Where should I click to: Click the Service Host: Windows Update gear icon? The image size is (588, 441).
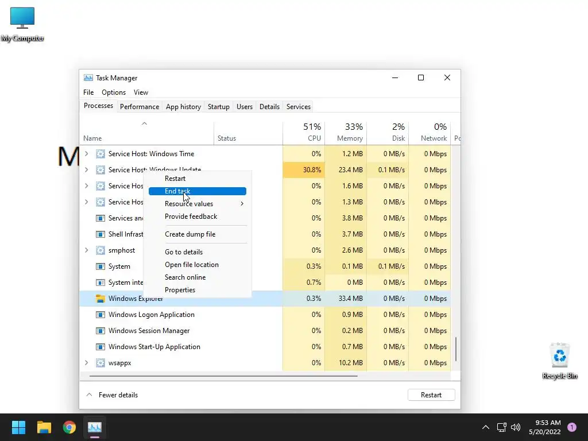coord(100,170)
